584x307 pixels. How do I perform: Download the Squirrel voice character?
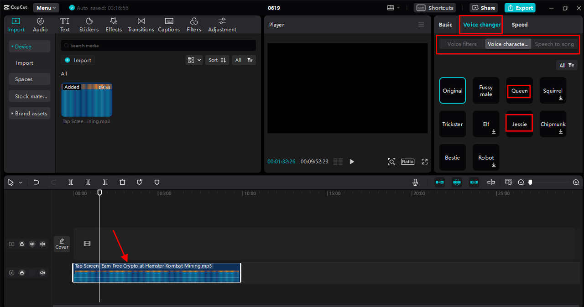click(561, 98)
